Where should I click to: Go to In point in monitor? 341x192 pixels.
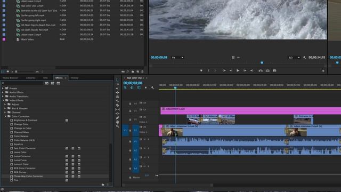coord(224,70)
